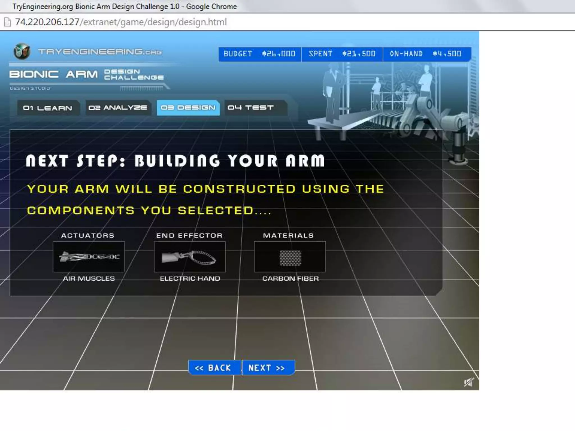Click the page icon in address bar
The width and height of the screenshot is (575, 431).
click(x=7, y=22)
